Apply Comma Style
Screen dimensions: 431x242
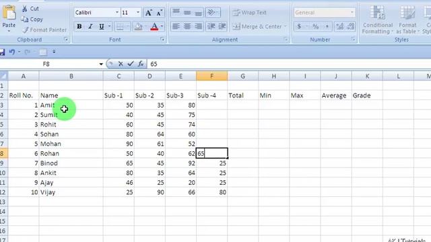pyautogui.click(x=327, y=26)
